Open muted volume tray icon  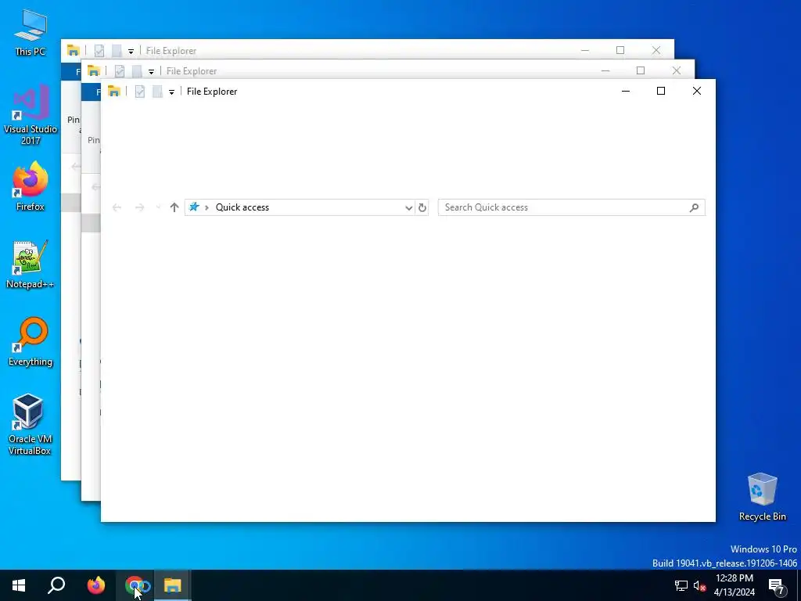[x=699, y=585]
